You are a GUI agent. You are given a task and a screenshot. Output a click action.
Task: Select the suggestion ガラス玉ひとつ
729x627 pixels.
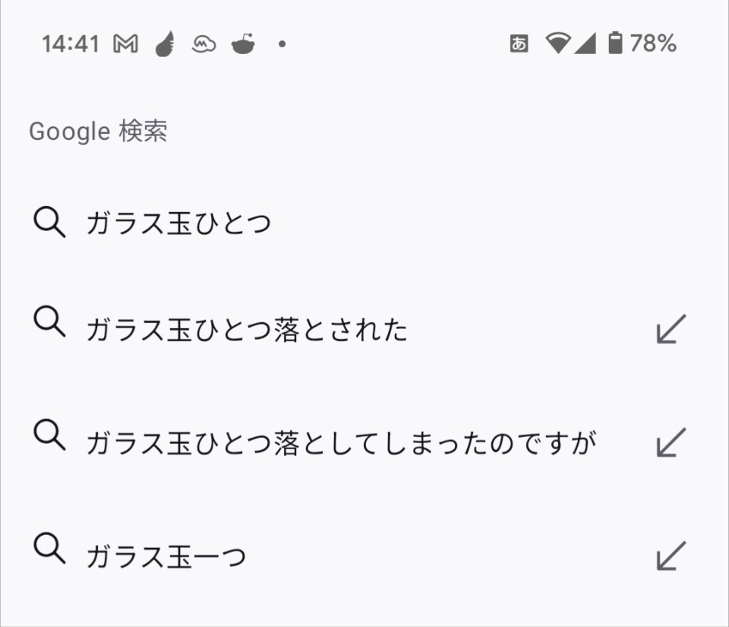pyautogui.click(x=178, y=224)
